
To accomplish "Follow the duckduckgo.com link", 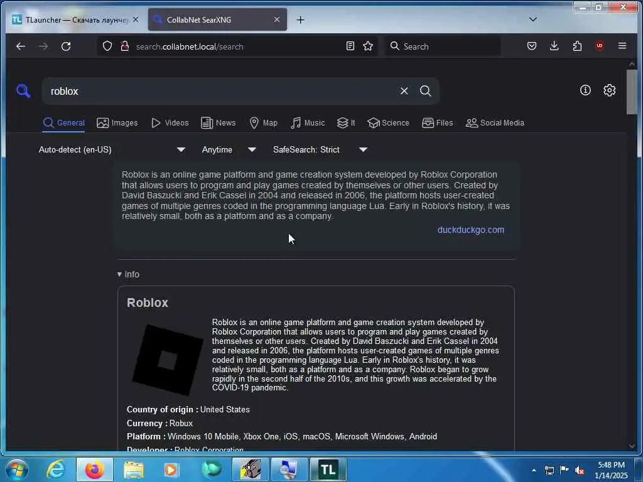I will 470,230.
